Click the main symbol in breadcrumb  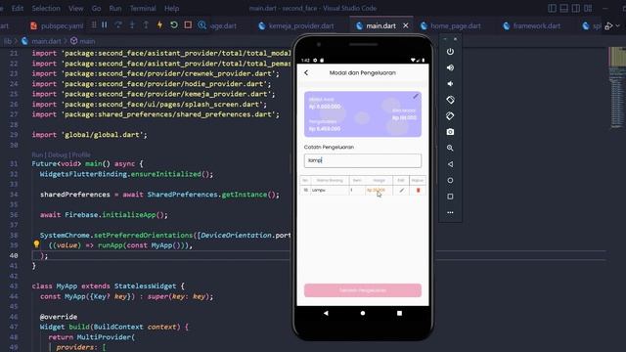87,41
